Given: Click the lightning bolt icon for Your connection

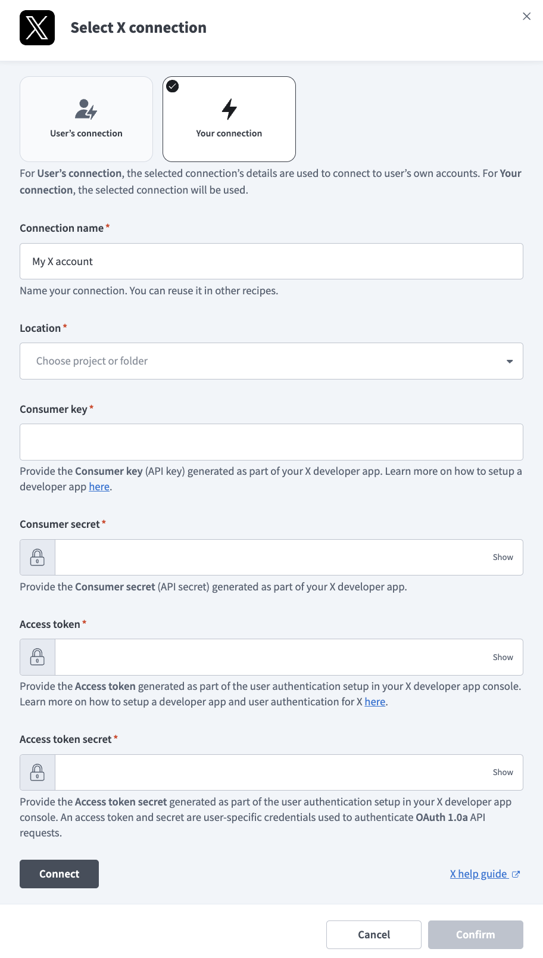Looking at the screenshot, I should click(229, 109).
